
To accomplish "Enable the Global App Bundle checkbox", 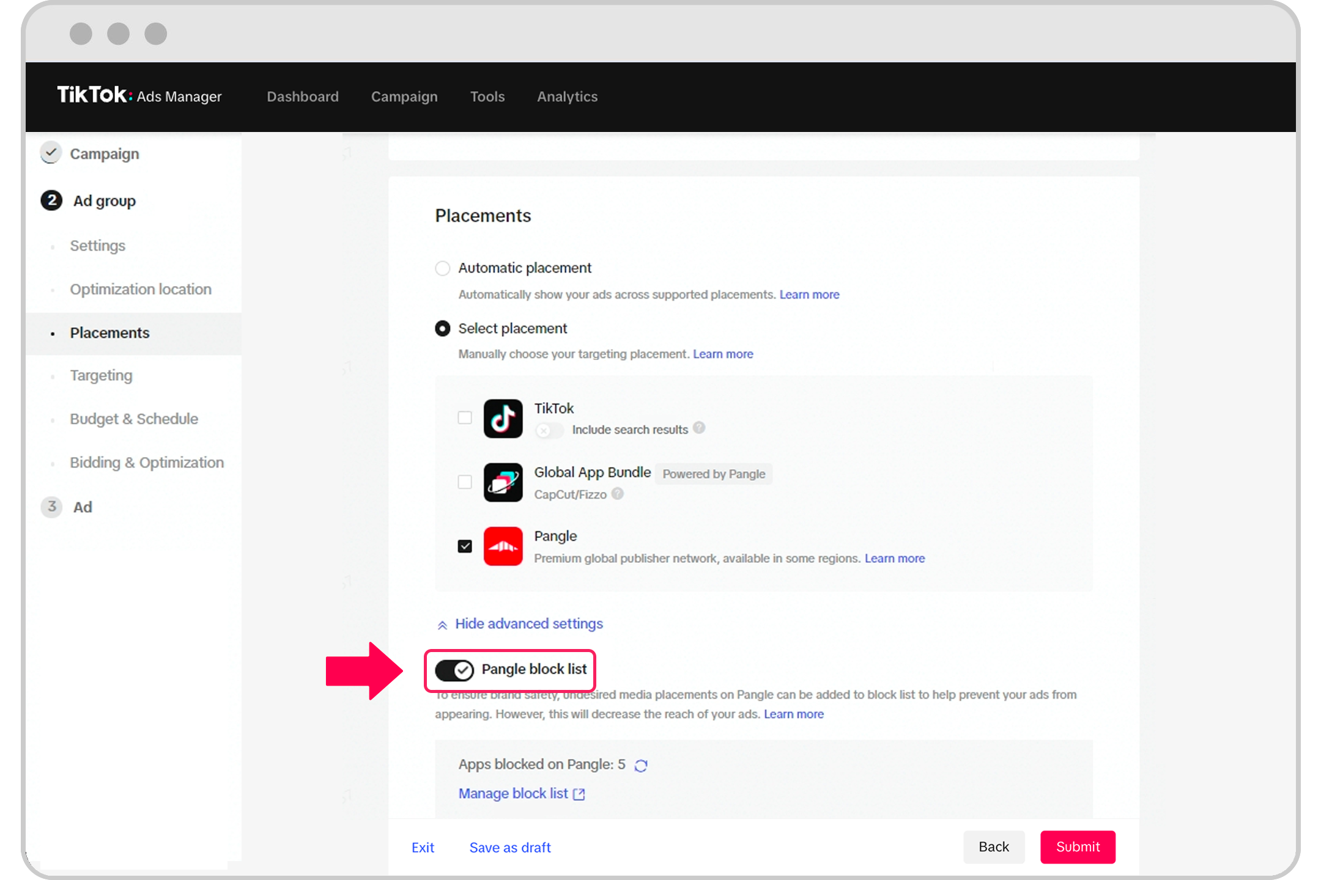I will [465, 482].
